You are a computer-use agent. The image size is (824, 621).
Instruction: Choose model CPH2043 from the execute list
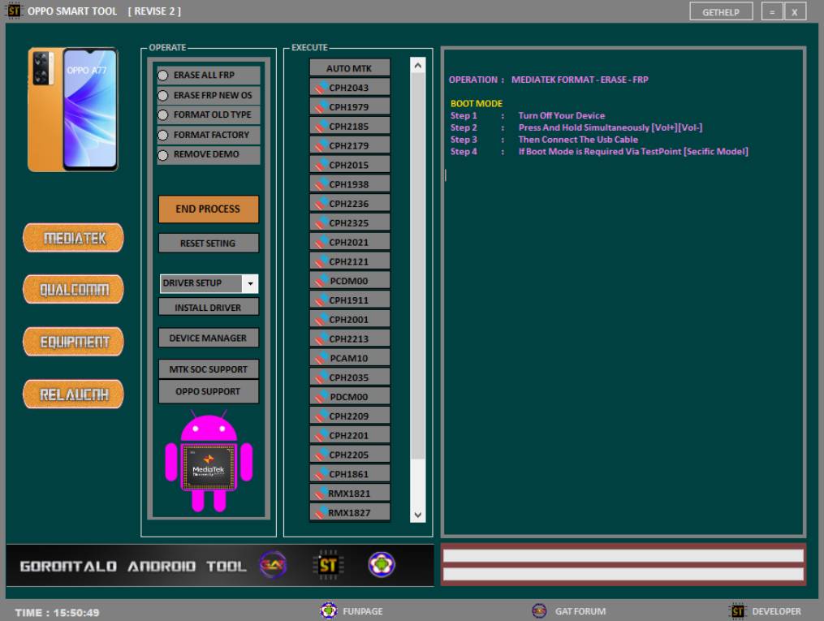click(x=349, y=88)
